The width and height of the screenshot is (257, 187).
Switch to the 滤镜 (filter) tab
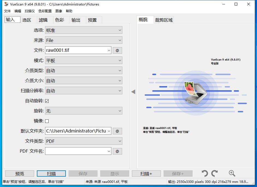(x=44, y=20)
